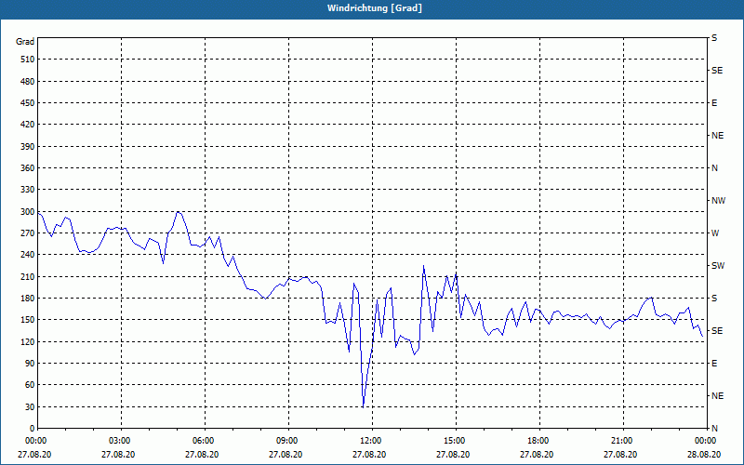Click the "N" compass label on the 360 line

coord(714,168)
